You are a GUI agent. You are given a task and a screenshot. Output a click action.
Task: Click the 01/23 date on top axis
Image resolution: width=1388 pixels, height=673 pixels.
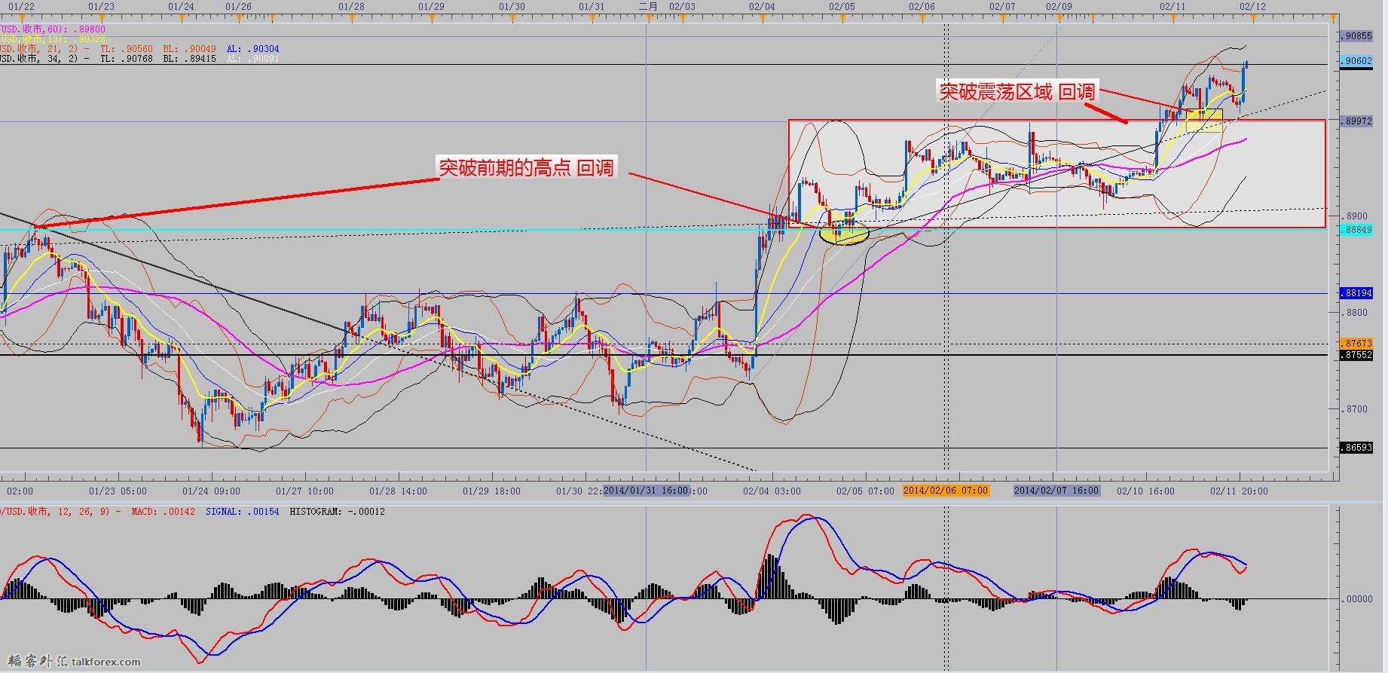(x=101, y=6)
